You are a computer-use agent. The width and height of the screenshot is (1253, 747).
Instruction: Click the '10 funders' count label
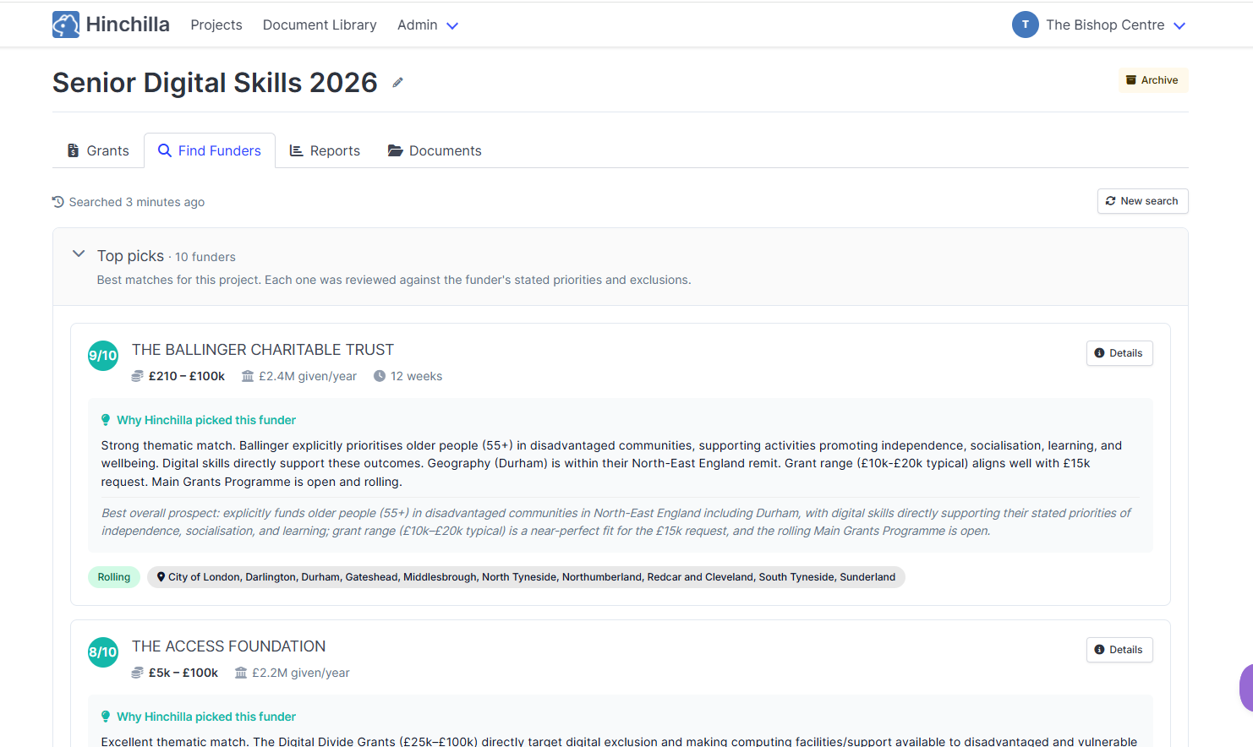[x=205, y=257]
